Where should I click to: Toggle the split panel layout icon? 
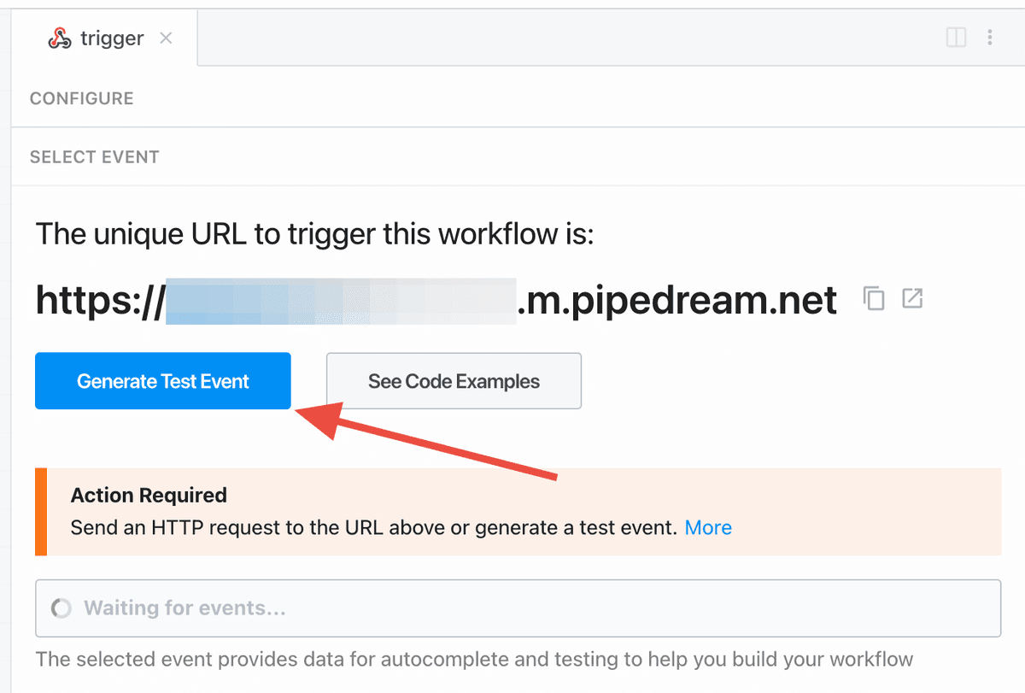956,38
